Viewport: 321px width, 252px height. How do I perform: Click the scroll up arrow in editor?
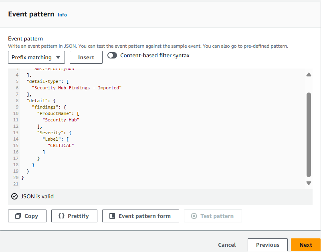[309, 75]
